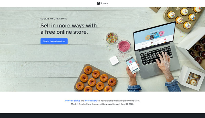The image size is (205, 118).
Task: Click the white Square card reader
Action: (114, 61)
